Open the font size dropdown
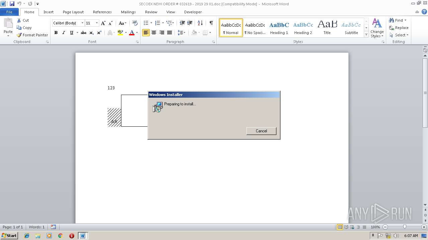 (97, 23)
